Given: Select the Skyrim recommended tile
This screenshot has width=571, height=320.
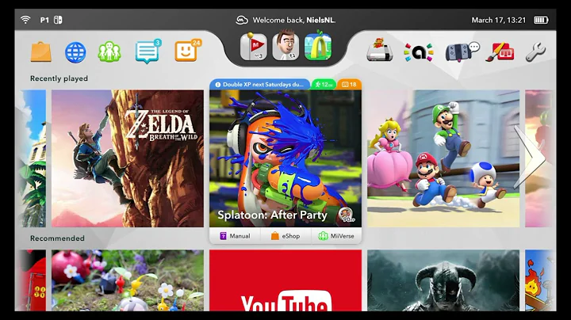Looking at the screenshot, I should tap(443, 280).
